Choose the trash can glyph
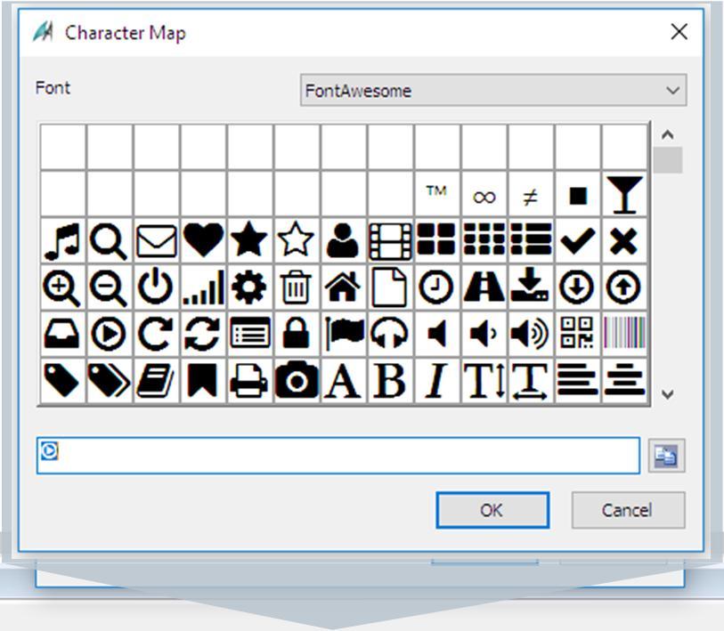Screen dimensions: 724x631 [297, 287]
